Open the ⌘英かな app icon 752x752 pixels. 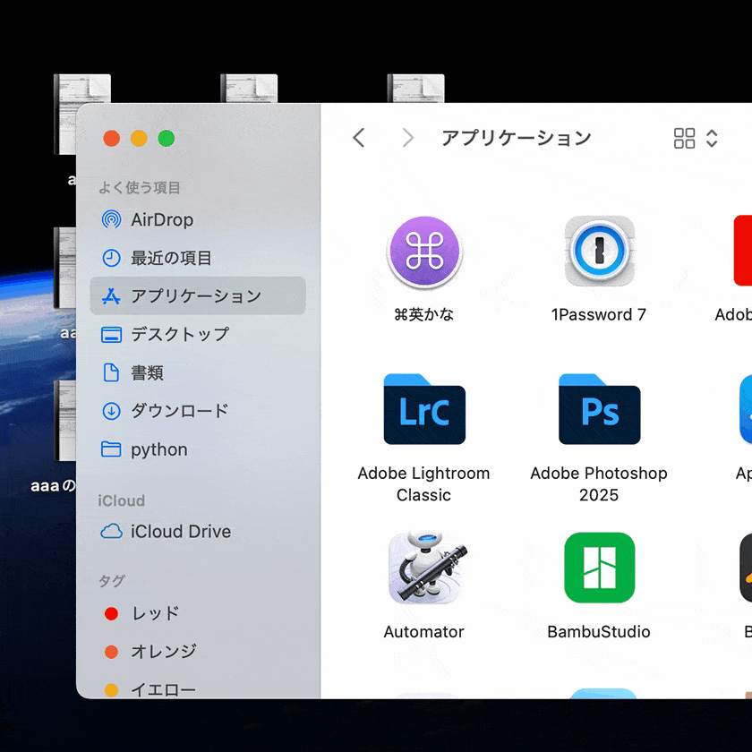424,252
